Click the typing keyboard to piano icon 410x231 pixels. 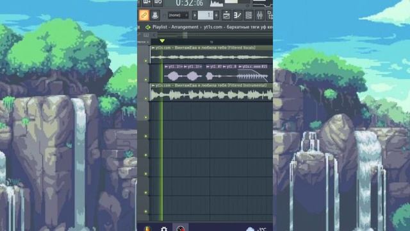155,15
